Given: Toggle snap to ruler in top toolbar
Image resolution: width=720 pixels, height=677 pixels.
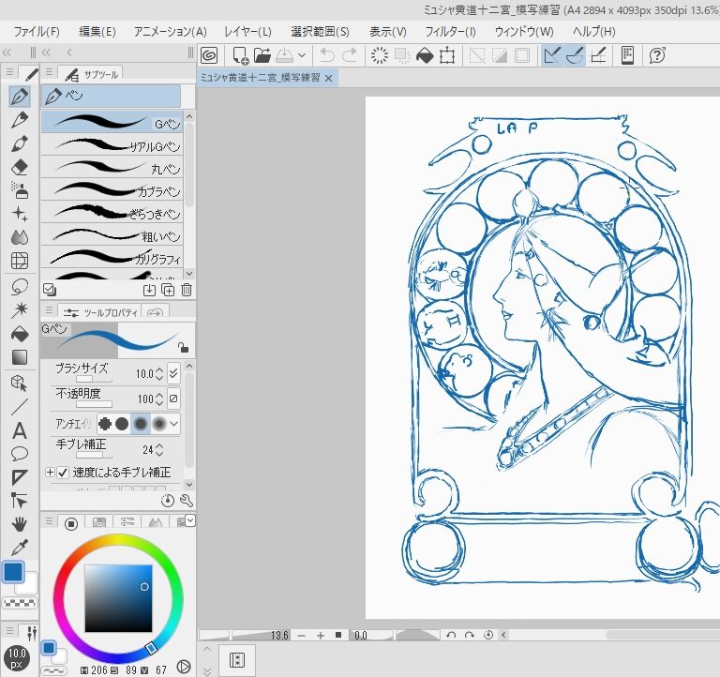Looking at the screenshot, I should (553, 55).
